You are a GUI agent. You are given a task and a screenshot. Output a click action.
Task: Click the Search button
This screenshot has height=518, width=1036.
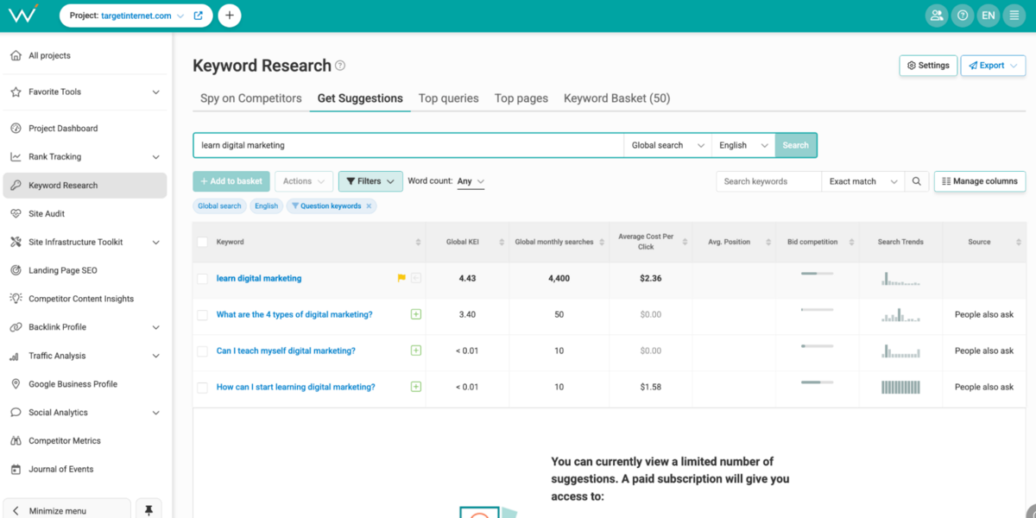pyautogui.click(x=796, y=145)
